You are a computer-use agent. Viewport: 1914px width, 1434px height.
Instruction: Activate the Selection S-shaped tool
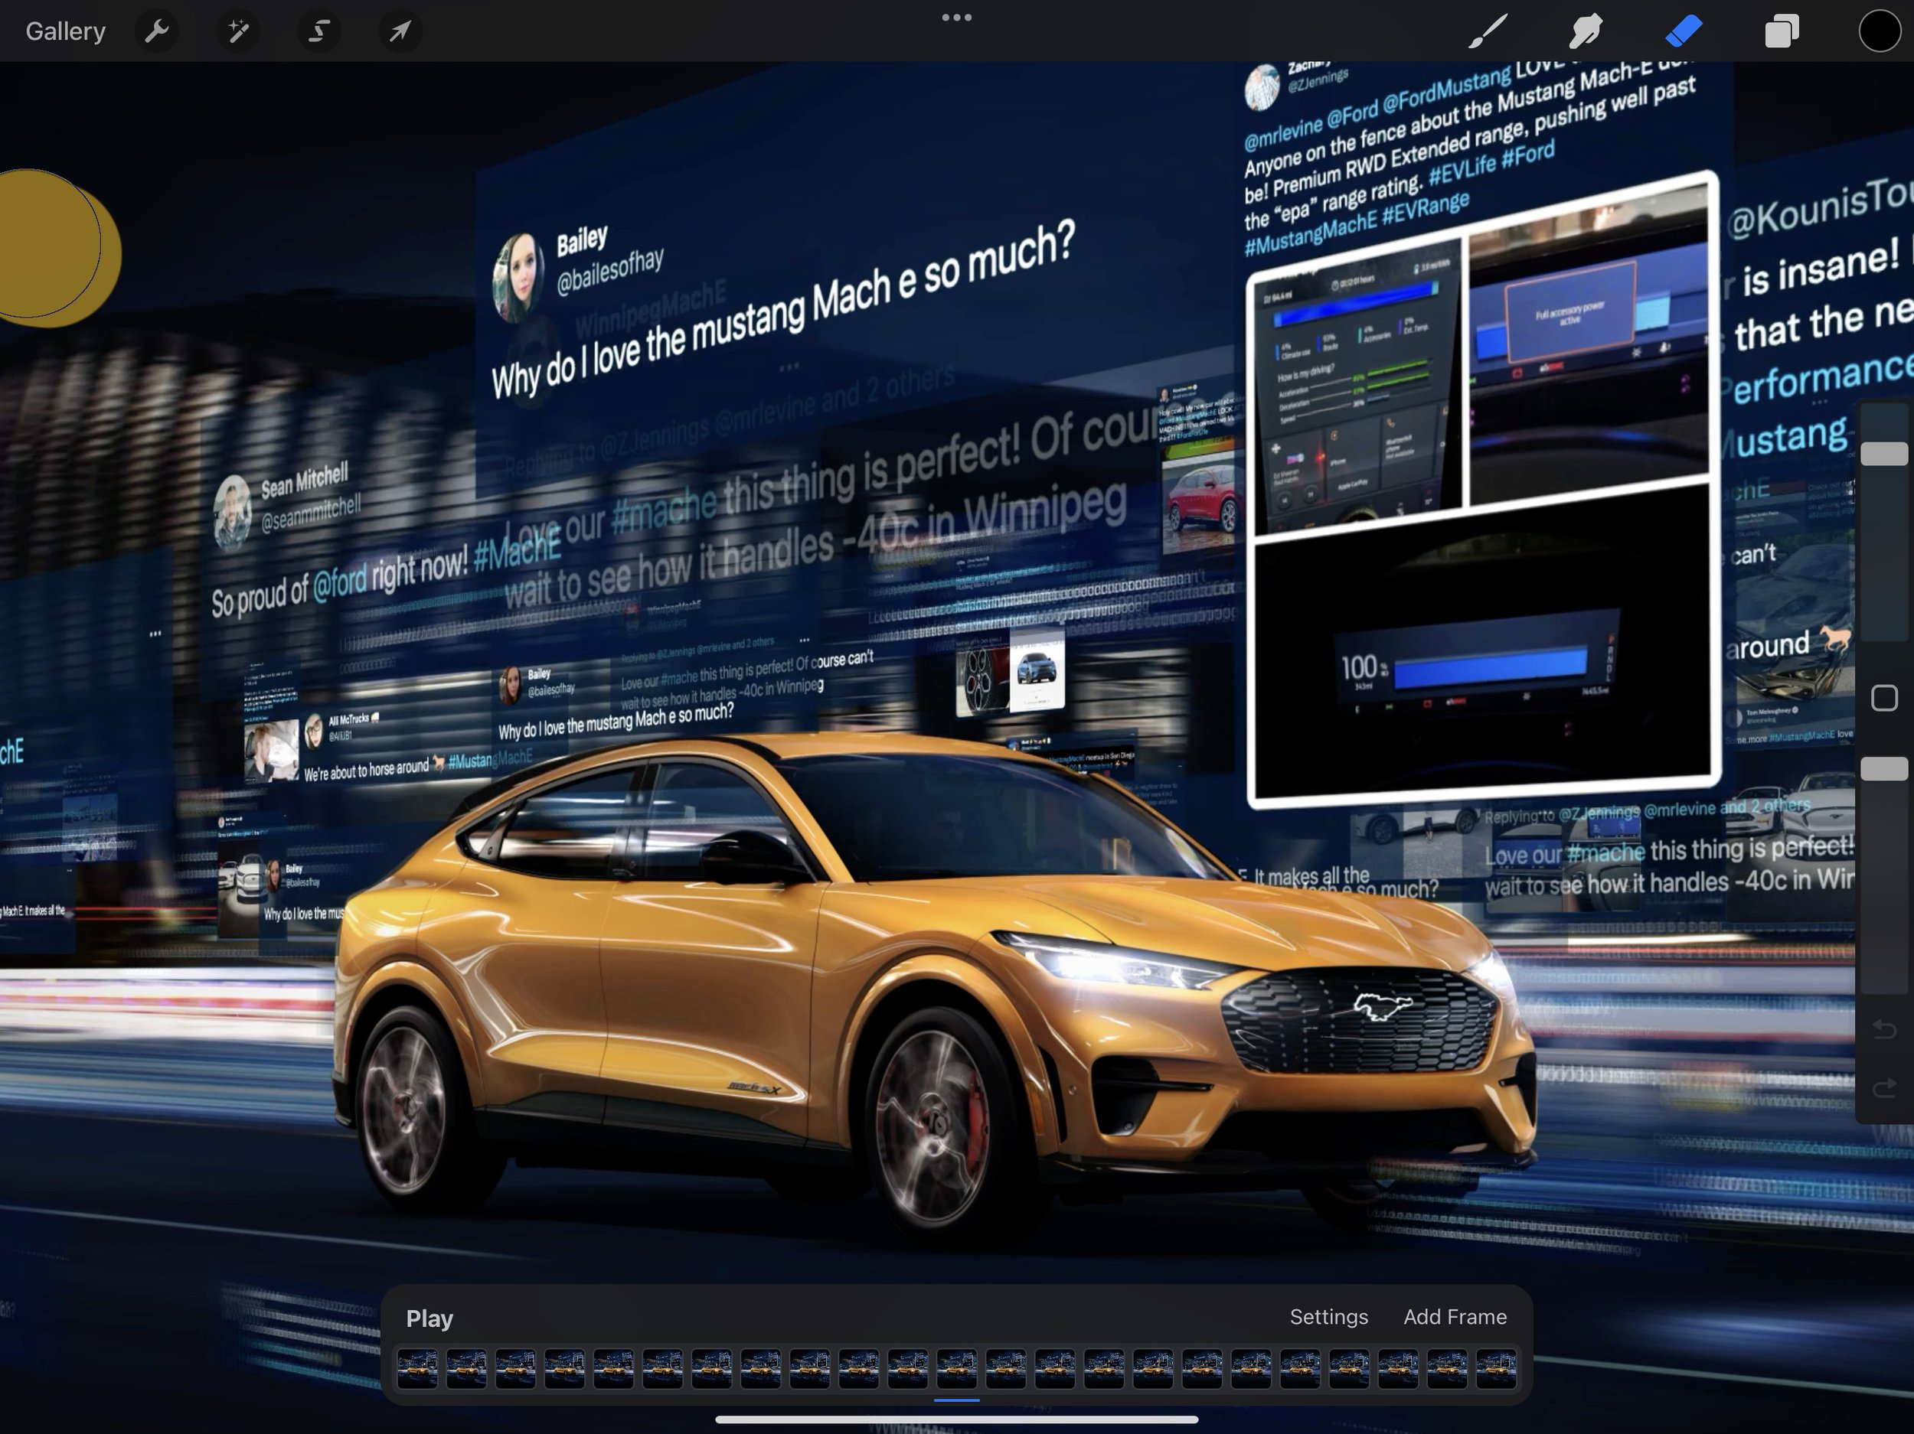[x=319, y=32]
